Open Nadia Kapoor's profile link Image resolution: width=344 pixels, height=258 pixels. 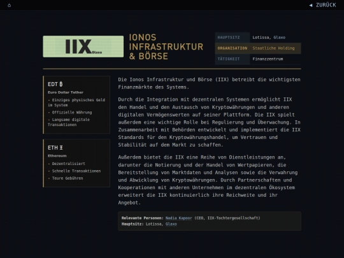[x=178, y=218]
